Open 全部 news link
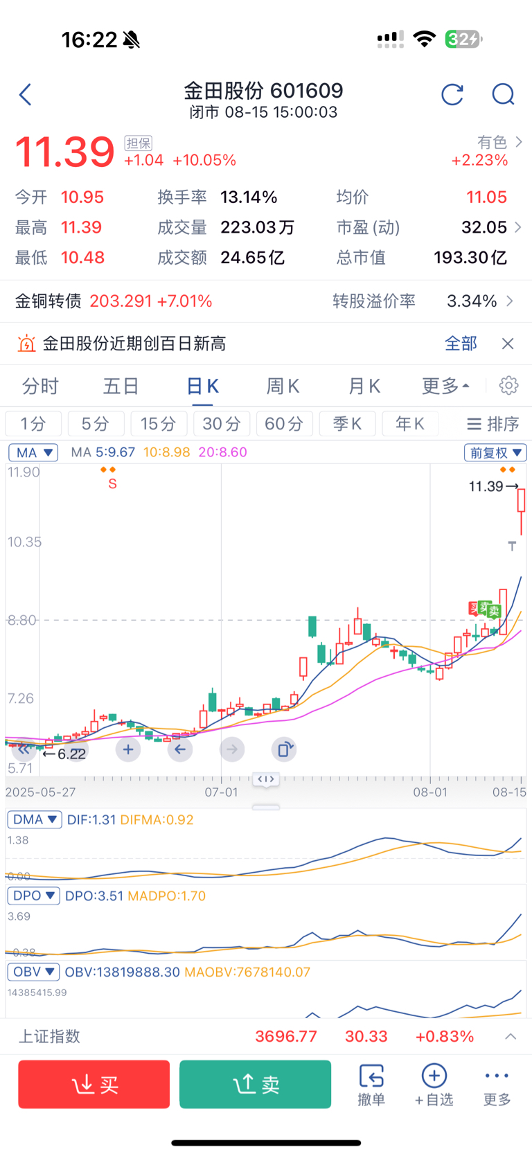The image size is (532, 1156). 461,344
